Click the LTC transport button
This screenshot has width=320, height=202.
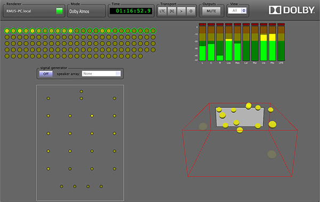(x=162, y=11)
